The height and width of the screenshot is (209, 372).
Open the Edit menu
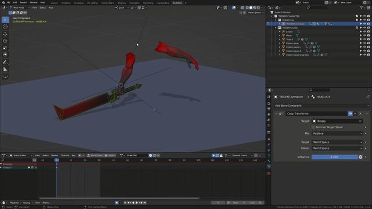(15, 2)
